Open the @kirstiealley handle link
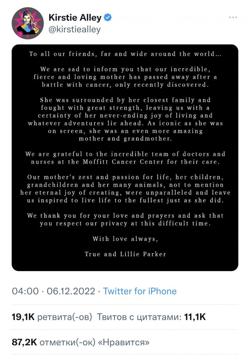 [x=75, y=30]
